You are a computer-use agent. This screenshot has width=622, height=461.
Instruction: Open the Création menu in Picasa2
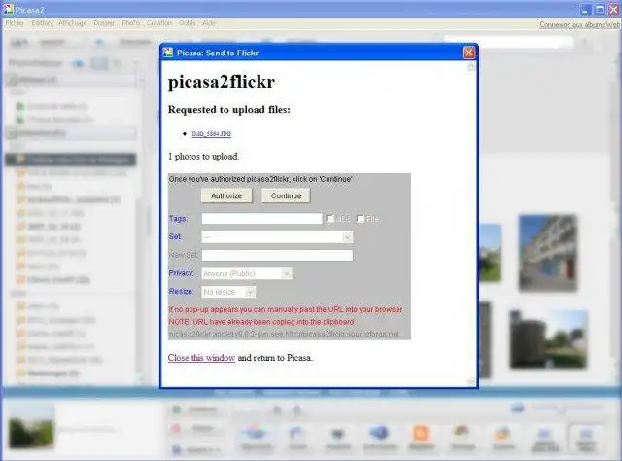point(159,23)
